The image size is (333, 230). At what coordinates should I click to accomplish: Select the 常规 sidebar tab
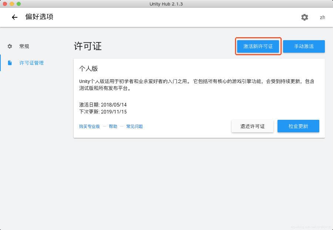click(24, 46)
